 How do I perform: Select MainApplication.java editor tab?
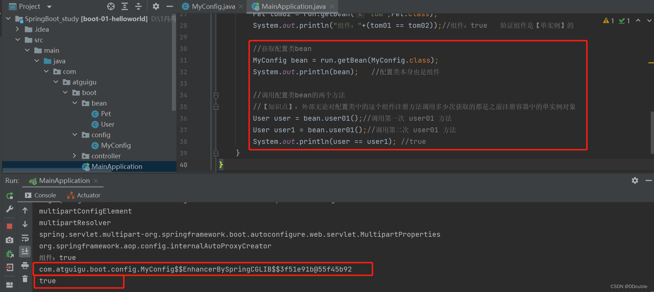pyautogui.click(x=293, y=6)
